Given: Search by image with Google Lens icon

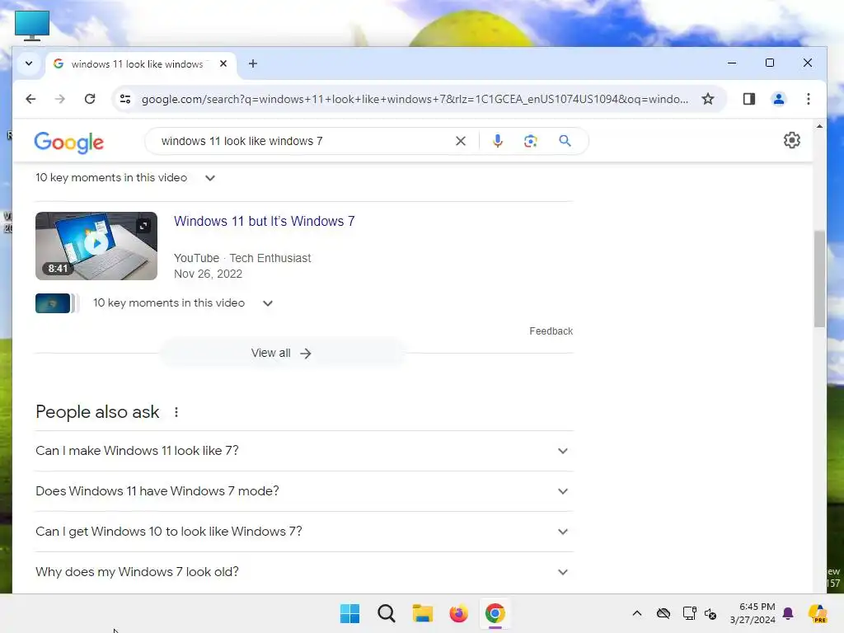Looking at the screenshot, I should point(531,141).
